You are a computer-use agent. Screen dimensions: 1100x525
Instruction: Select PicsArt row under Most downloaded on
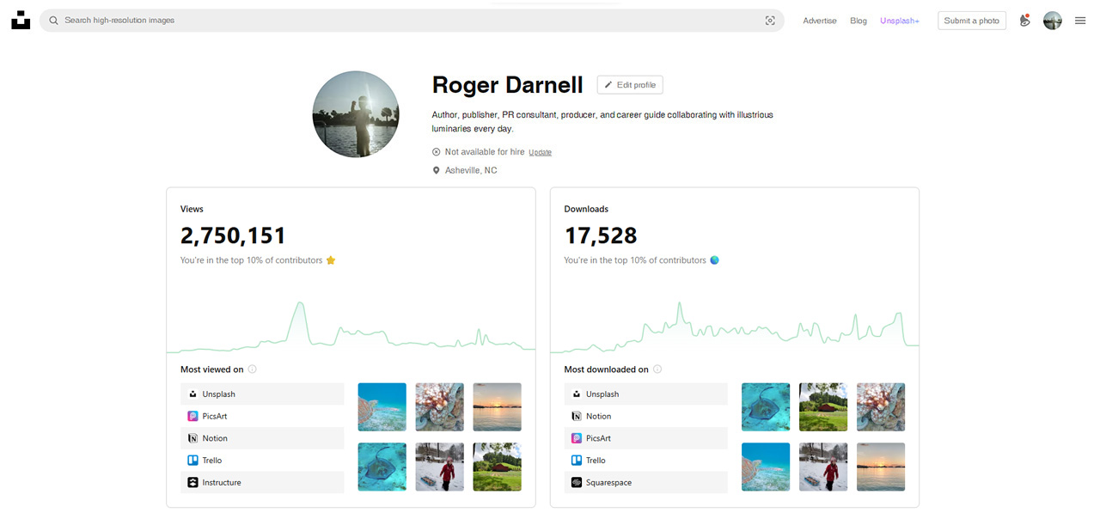click(x=646, y=438)
